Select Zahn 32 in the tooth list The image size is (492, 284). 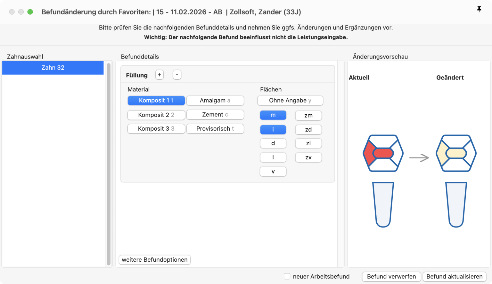pyautogui.click(x=53, y=68)
